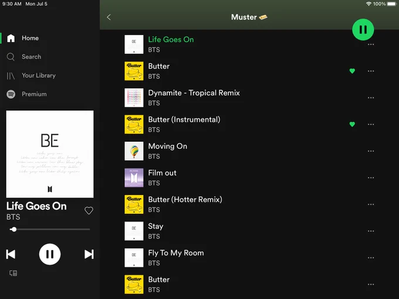Screen dimensions: 399x299
Task: Open more options for Film out
Action: tap(371, 178)
